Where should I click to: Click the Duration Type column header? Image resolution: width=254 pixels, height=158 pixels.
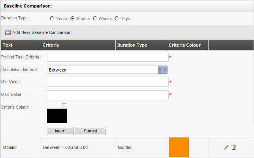(132, 45)
